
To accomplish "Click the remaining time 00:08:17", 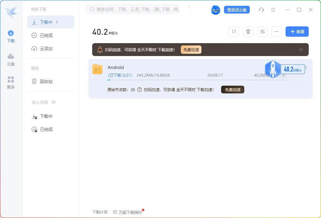I will [215, 75].
